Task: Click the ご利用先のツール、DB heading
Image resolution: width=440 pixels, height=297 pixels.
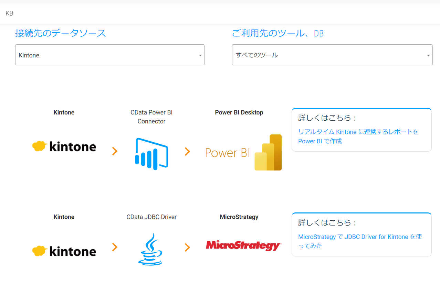Action: pos(278,33)
